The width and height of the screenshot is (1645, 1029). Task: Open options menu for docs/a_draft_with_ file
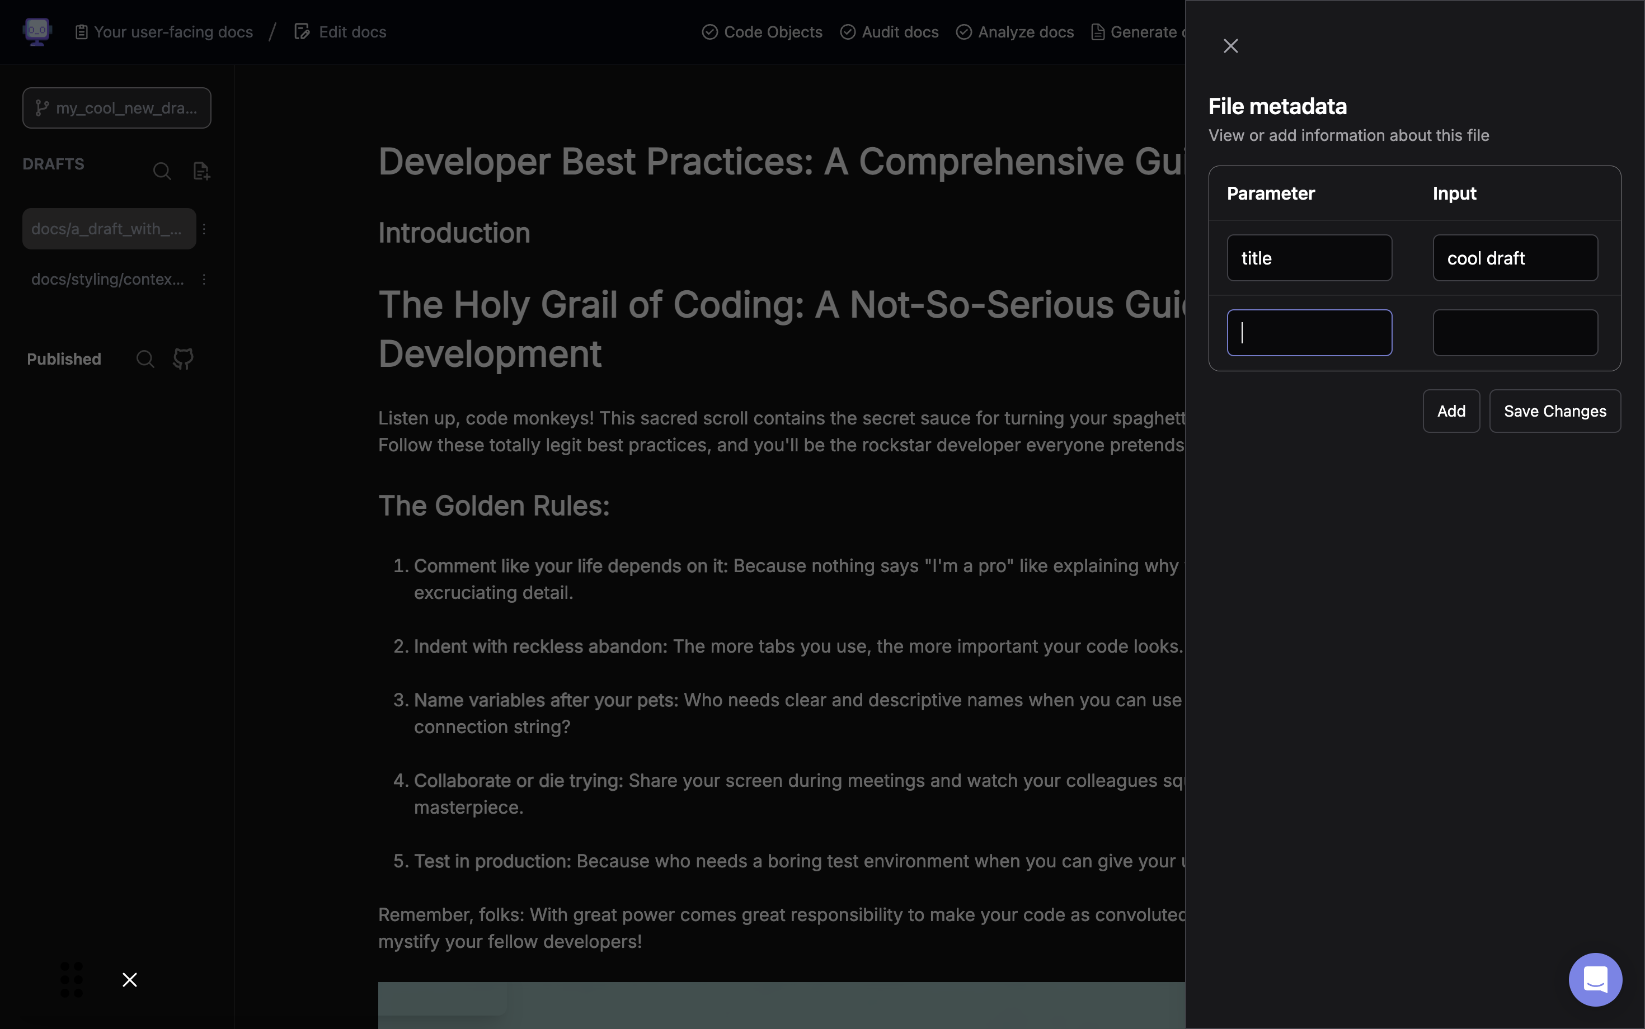(x=204, y=229)
